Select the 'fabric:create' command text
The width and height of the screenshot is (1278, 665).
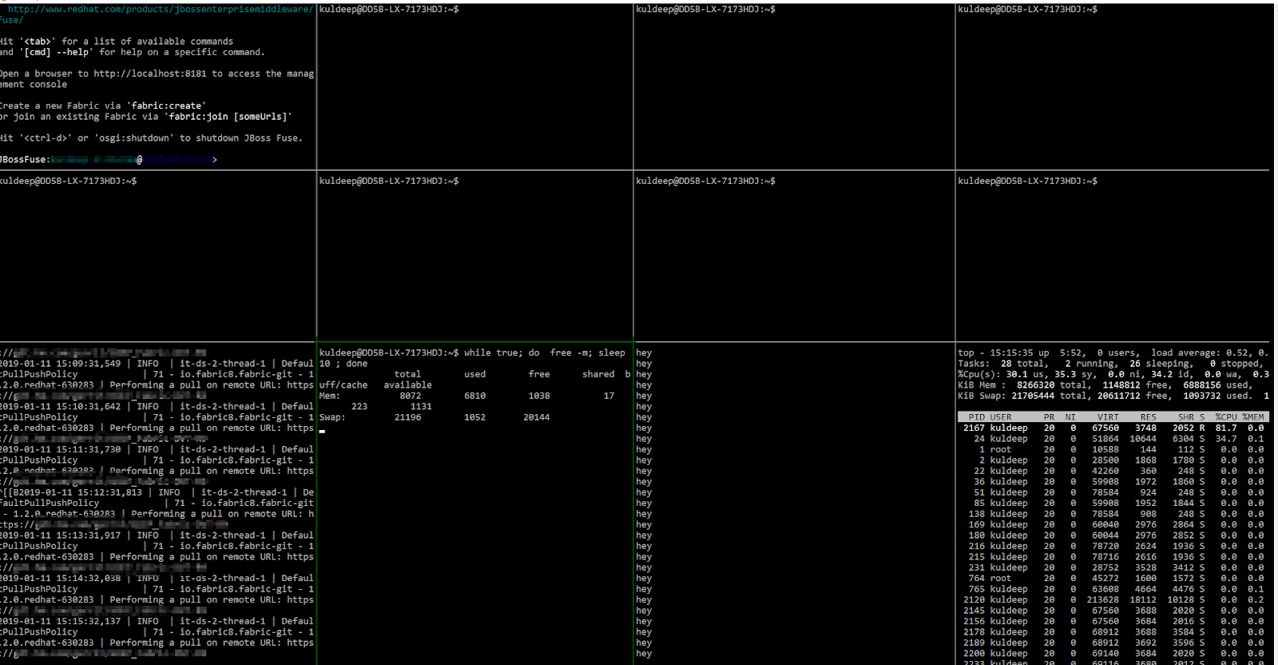tap(166, 106)
